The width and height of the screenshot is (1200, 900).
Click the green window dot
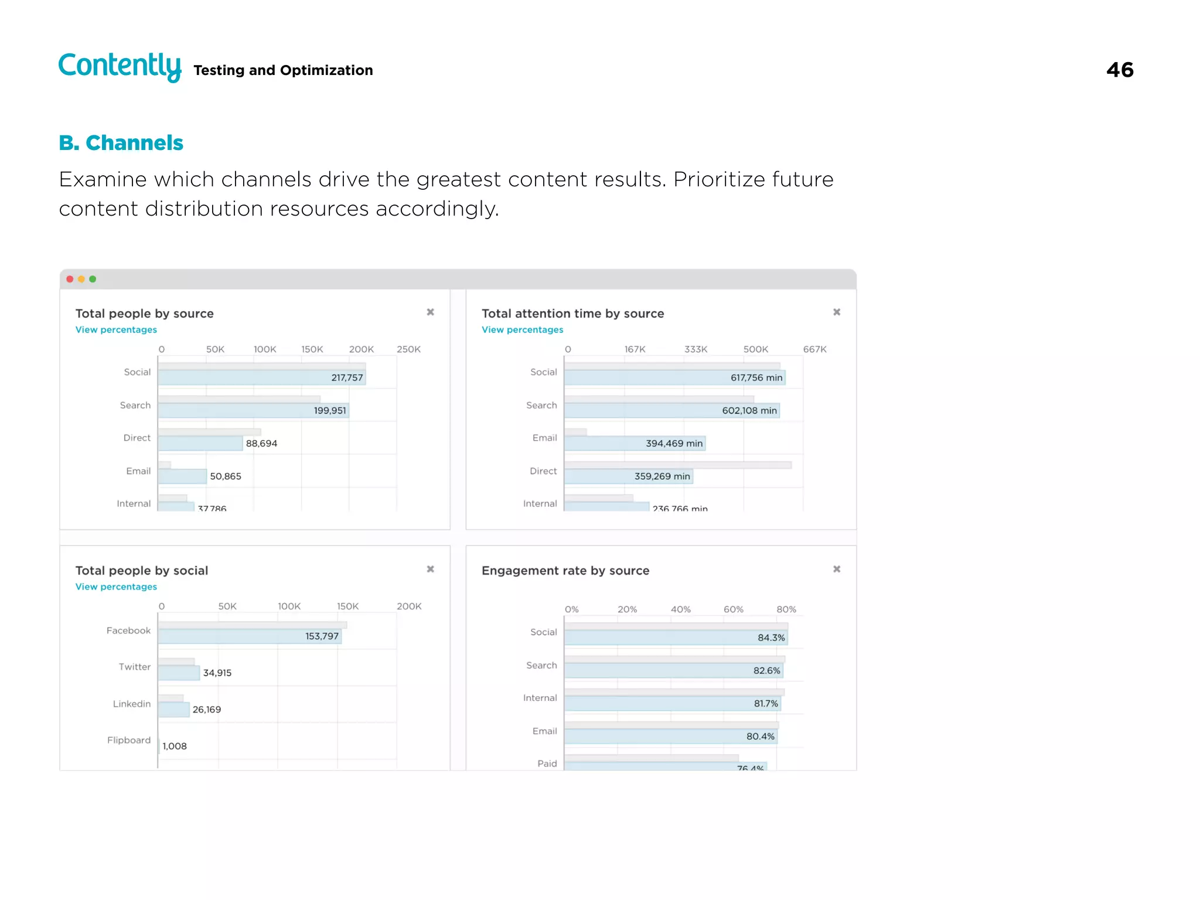point(93,279)
